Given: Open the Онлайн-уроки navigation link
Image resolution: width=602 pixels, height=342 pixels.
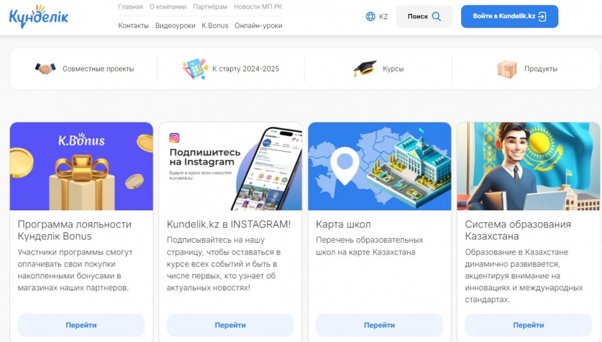Looking at the screenshot, I should click(259, 26).
